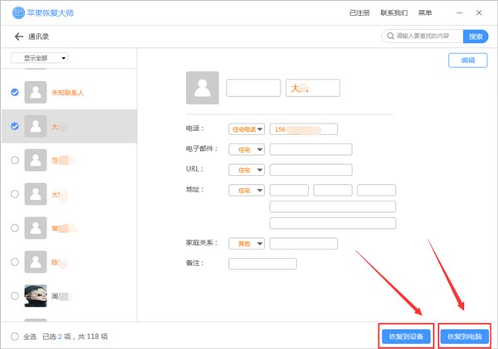Click the 范 contact avatar in list
Image resolution: width=498 pixels, height=349 pixels.
point(36,160)
